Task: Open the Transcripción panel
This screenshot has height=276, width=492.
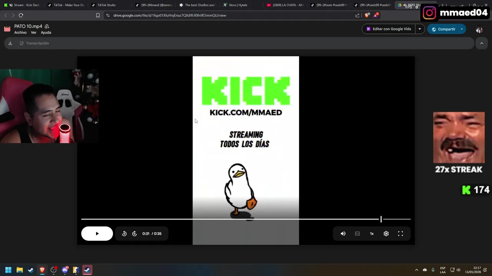Action: (x=34, y=43)
